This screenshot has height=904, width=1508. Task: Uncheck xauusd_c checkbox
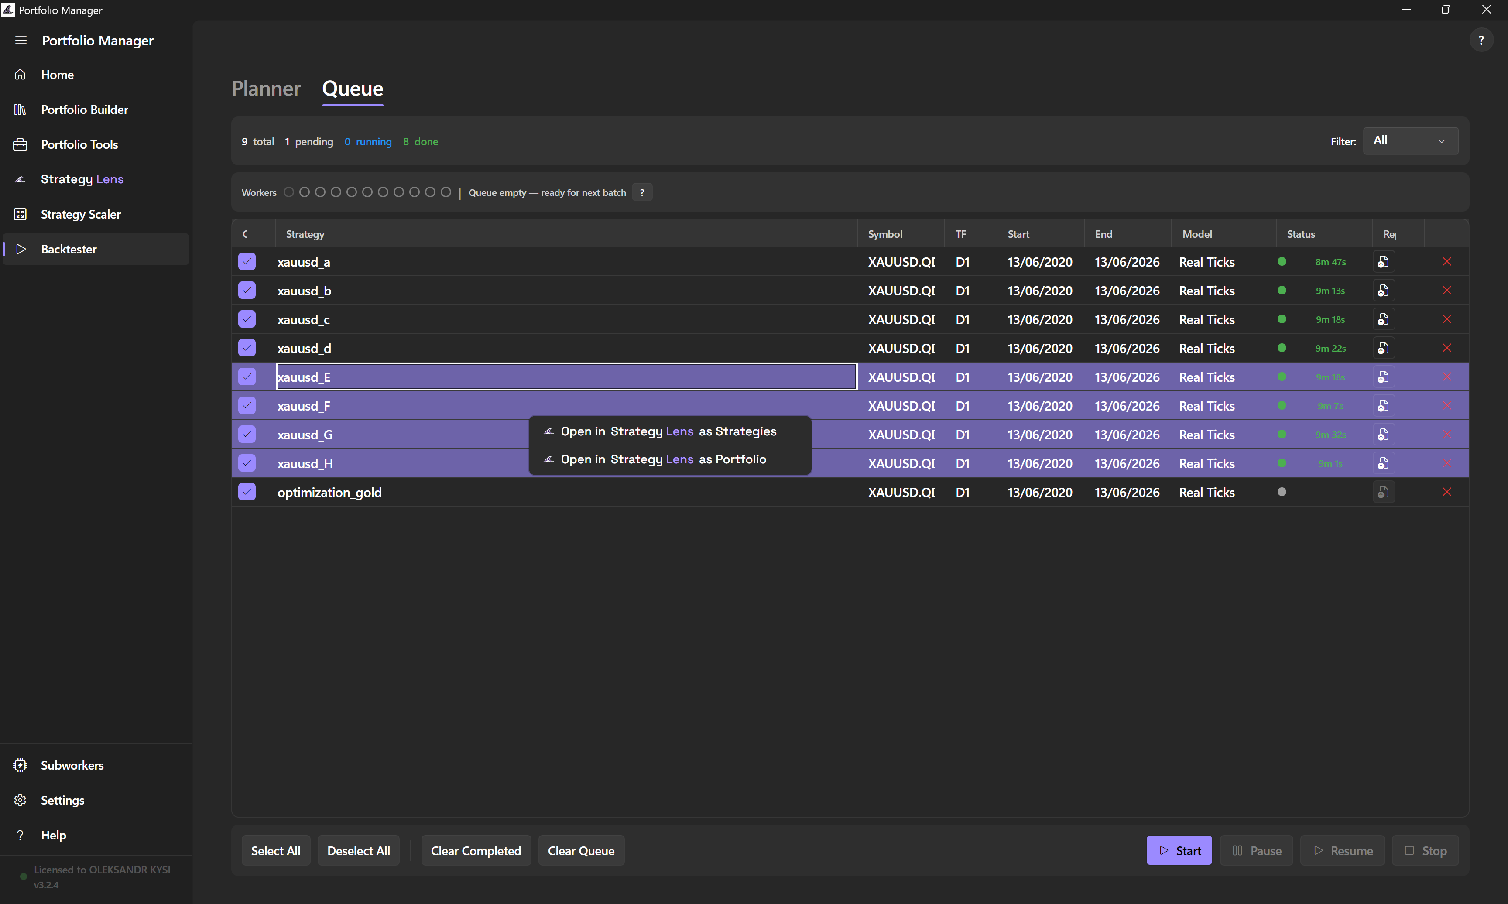click(247, 319)
